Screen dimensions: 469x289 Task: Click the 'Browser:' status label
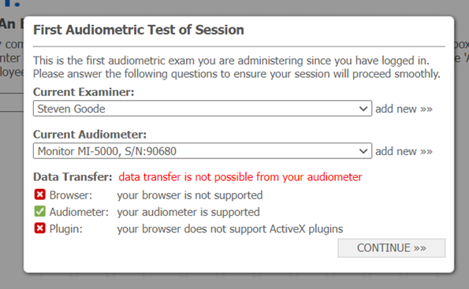(x=71, y=195)
